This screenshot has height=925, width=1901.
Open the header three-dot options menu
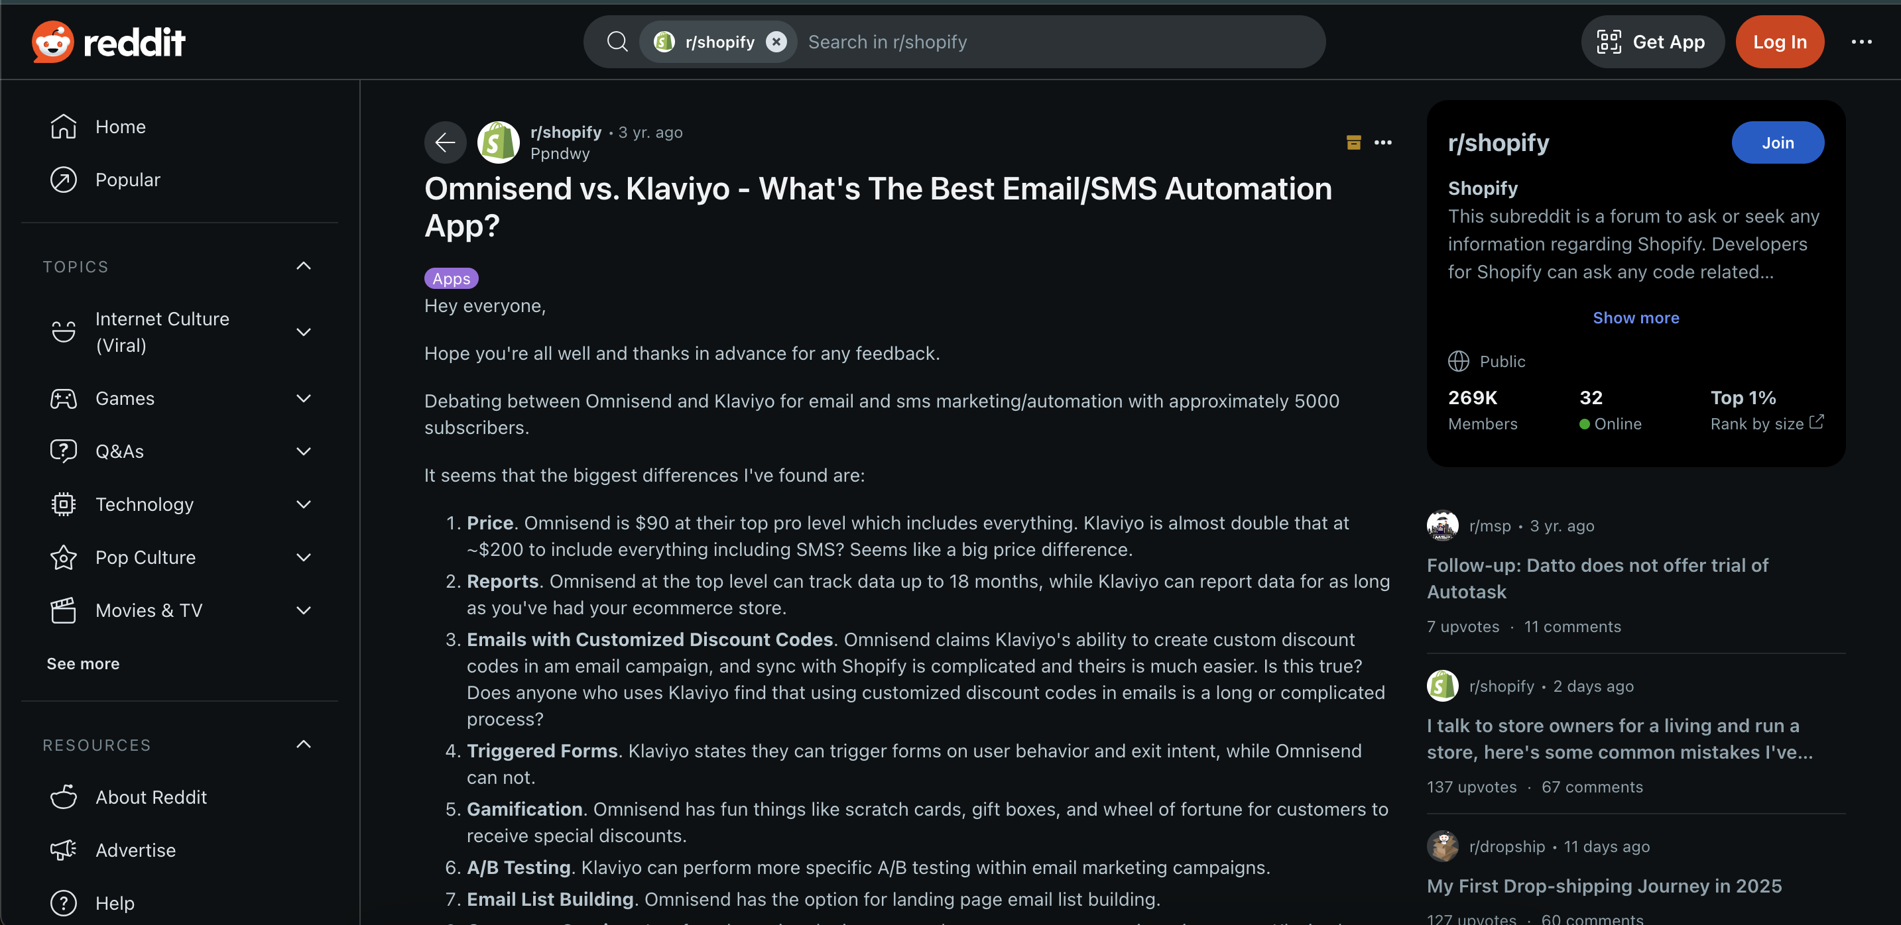pyautogui.click(x=1861, y=42)
